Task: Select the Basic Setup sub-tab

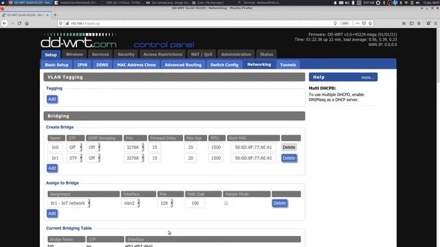Action: coord(56,64)
